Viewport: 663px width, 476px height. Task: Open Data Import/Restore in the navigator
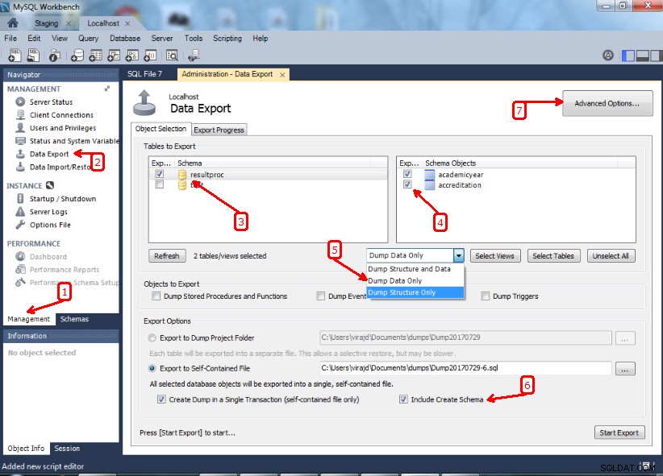[x=60, y=168]
